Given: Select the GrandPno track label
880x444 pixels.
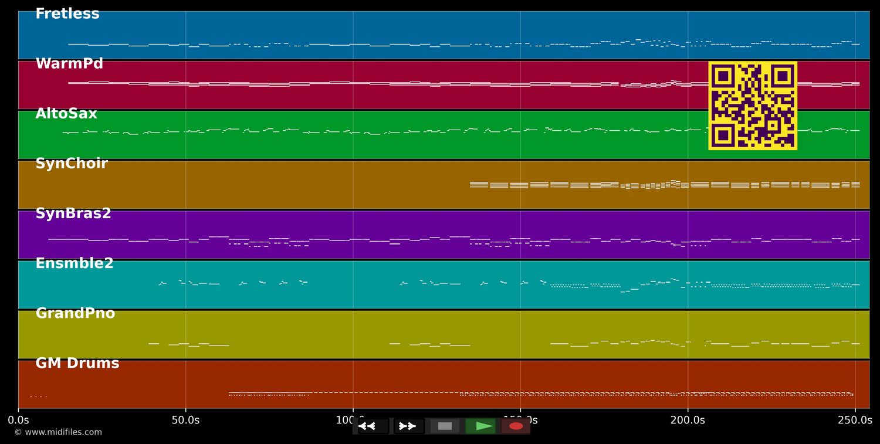Looking at the screenshot, I should (x=75, y=313).
